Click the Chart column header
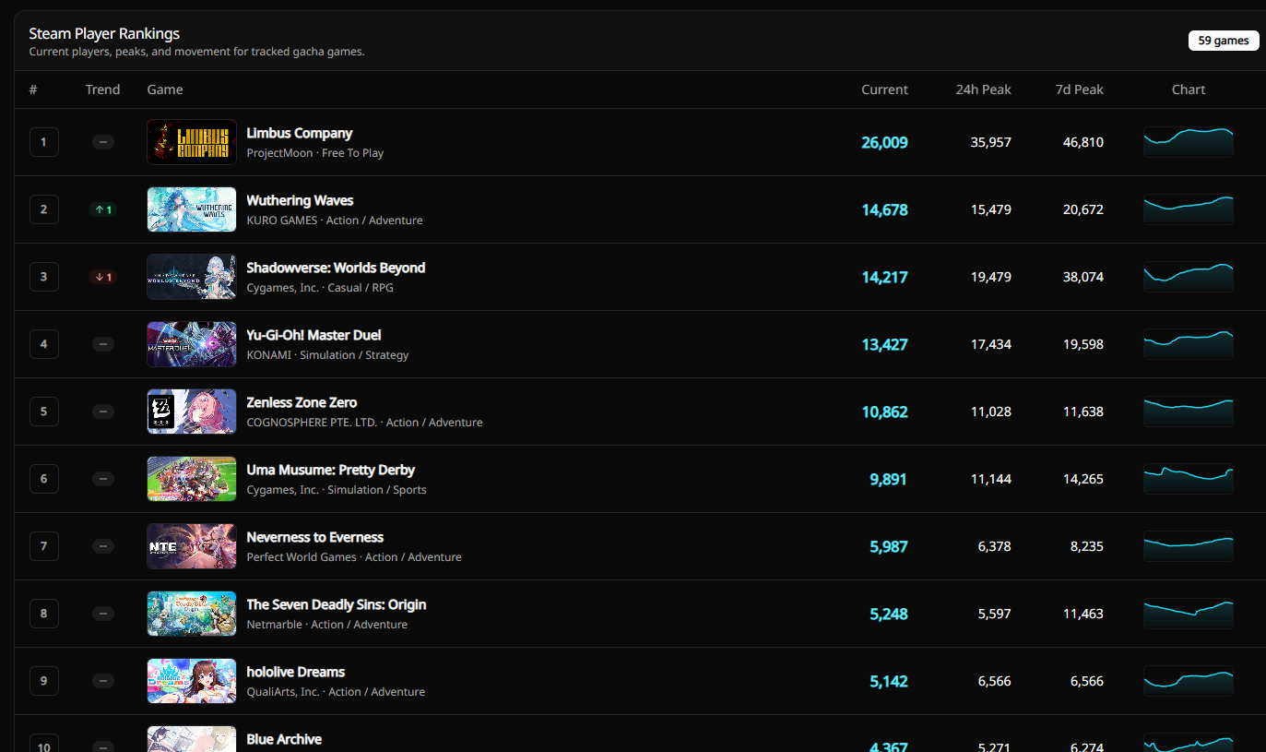The width and height of the screenshot is (1266, 752). coord(1189,90)
